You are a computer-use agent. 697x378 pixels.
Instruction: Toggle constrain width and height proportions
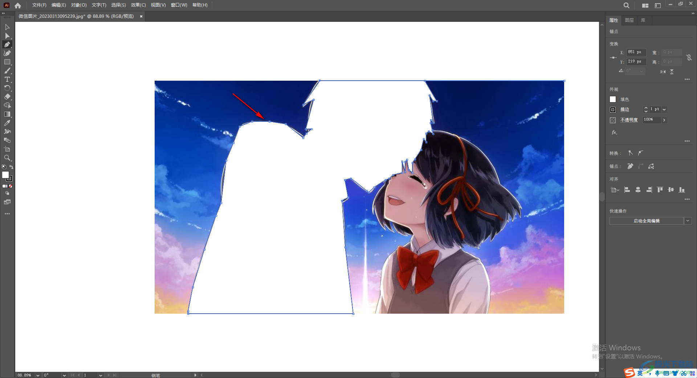689,57
